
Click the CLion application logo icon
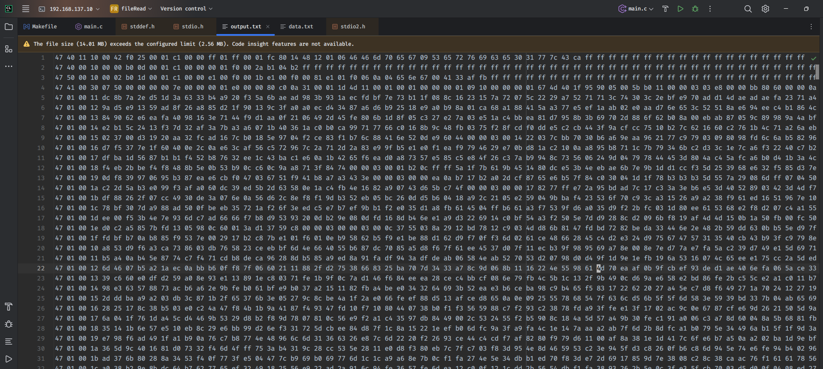pos(9,9)
